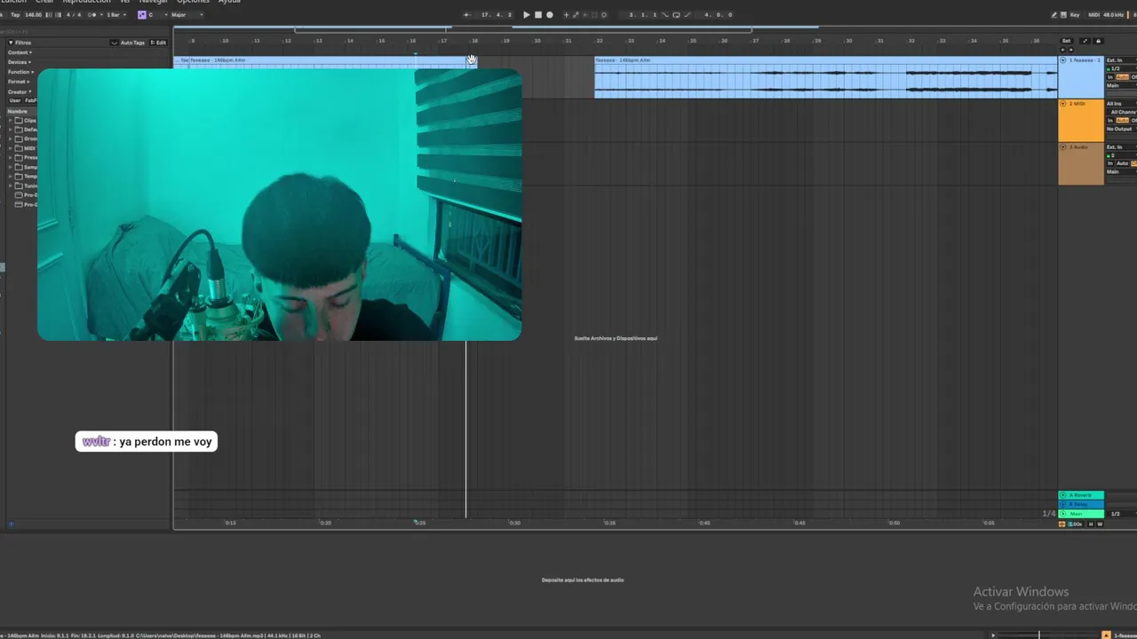Open the Reproducción menu
Image resolution: width=1137 pixels, height=639 pixels.
pyautogui.click(x=86, y=2)
